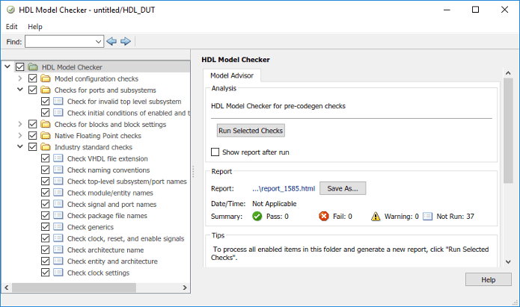This screenshot has height=307, width=520.
Task: Click the Check naming conventions item icon
Action: click(58, 170)
